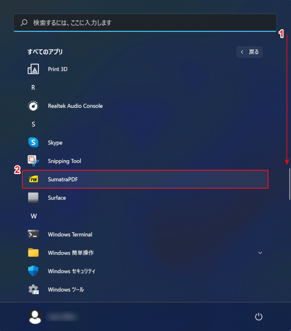
Task: Click the app list scrollbar thumb
Action: 290,184
